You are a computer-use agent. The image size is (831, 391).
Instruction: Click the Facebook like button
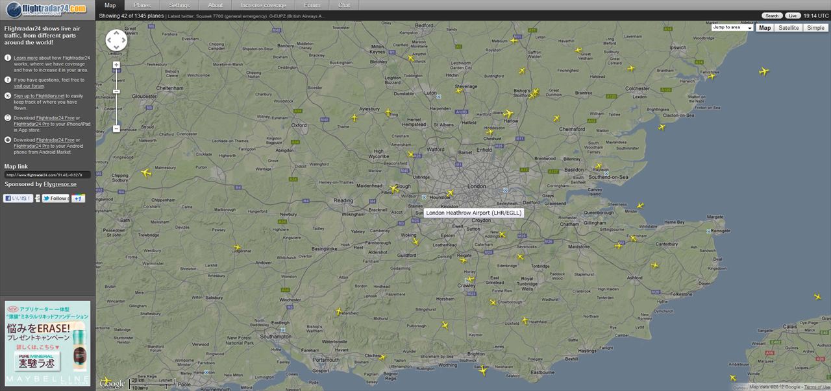[18, 198]
